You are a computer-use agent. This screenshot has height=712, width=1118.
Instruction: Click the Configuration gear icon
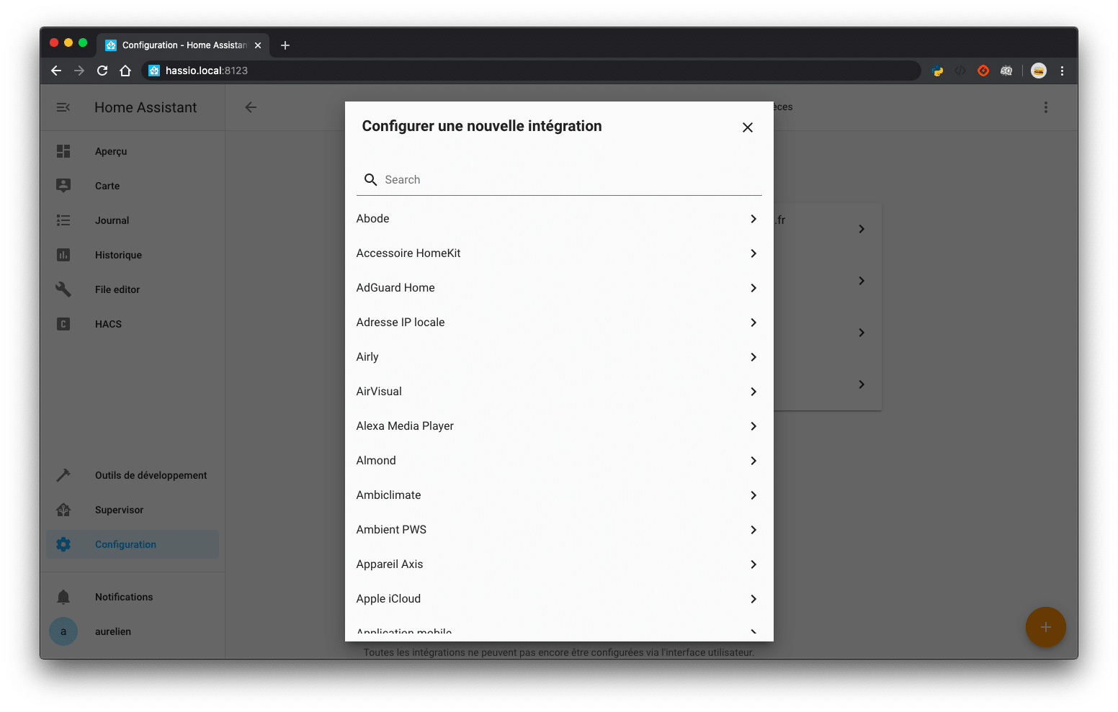pos(63,544)
